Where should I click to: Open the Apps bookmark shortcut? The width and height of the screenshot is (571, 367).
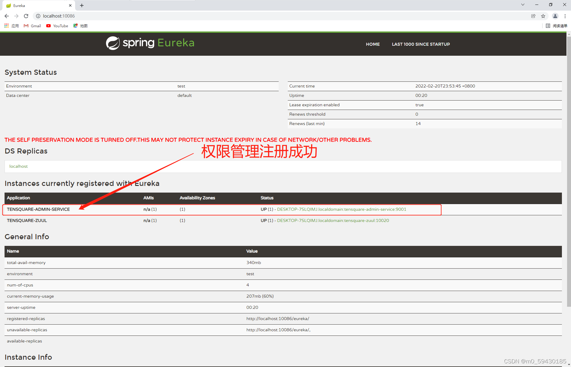12,26
